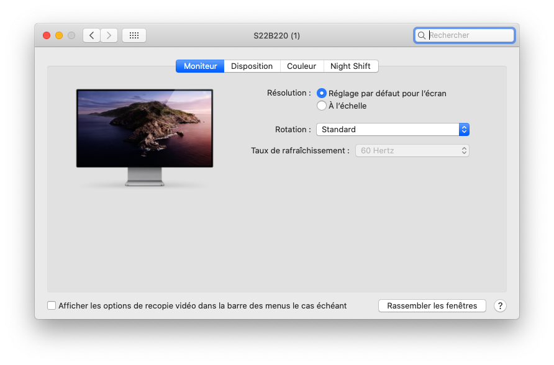Screen dimensions: 554x365
Task: Switch to the Night Shift tab
Action: [x=350, y=66]
